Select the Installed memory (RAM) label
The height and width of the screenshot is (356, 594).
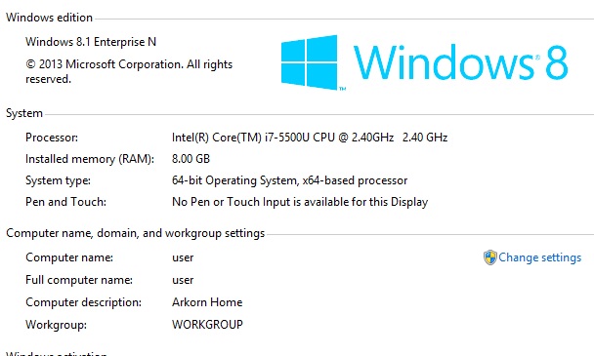[90, 159]
